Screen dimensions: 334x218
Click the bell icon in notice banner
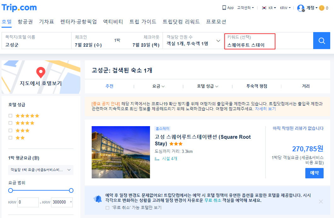pyautogui.click(x=98, y=199)
